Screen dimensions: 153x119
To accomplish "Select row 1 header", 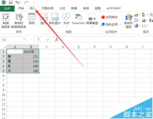I will [x=3, y=52].
